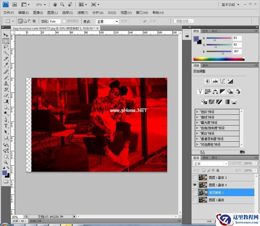Open the layer blend mode dropdown
The width and height of the screenshot is (260, 226).
(210, 164)
